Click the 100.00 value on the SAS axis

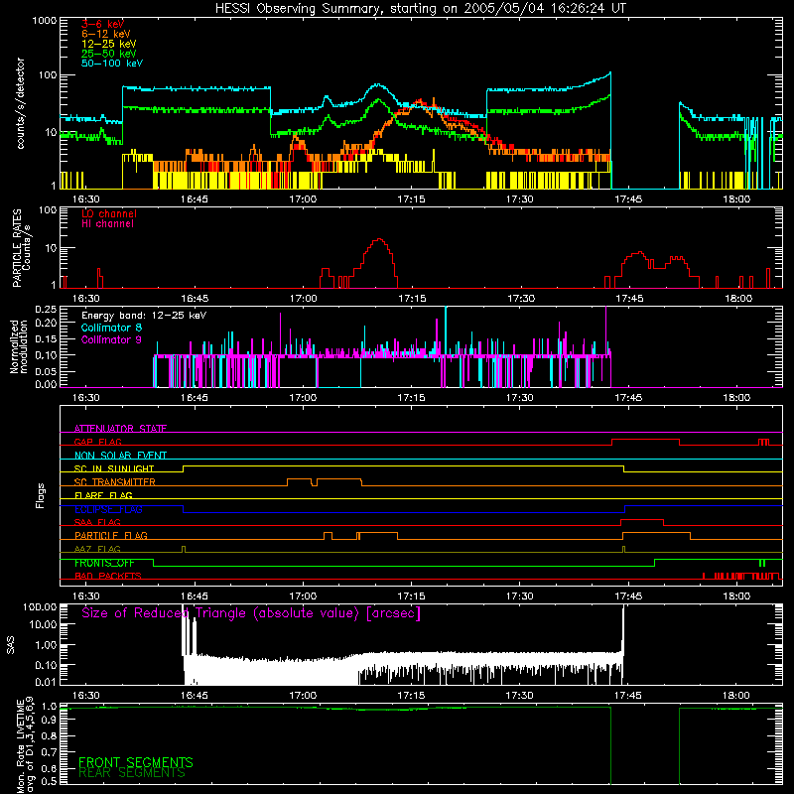click(40, 607)
